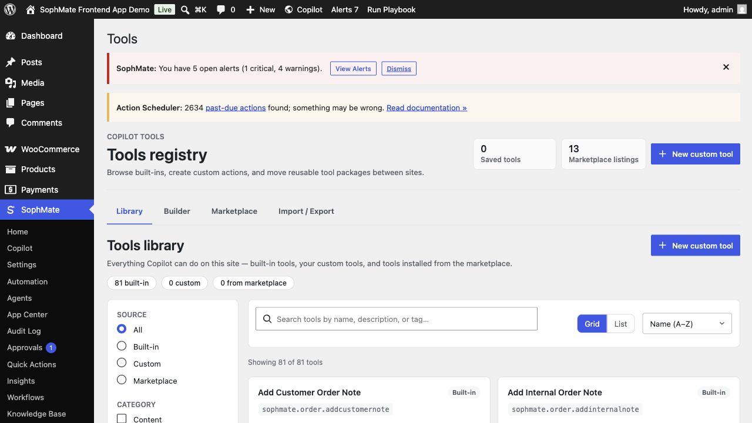The image size is (752, 423).
Task: Click the Live status badge
Action: 165,9
